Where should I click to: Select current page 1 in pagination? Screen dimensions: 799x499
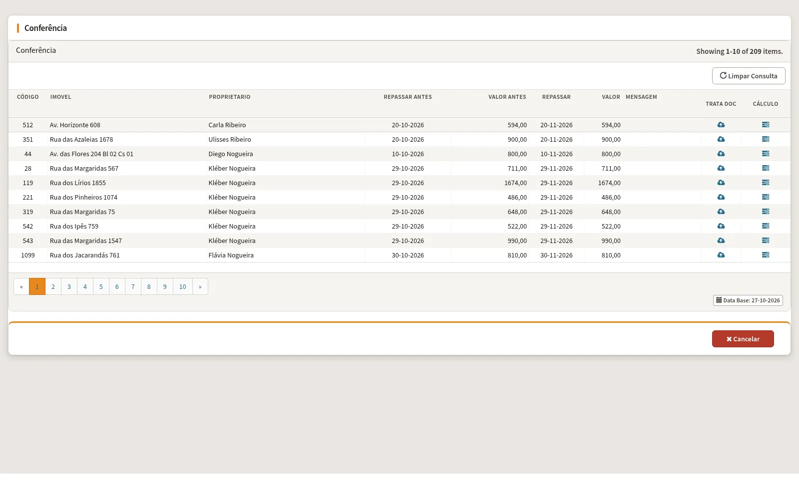click(x=37, y=286)
